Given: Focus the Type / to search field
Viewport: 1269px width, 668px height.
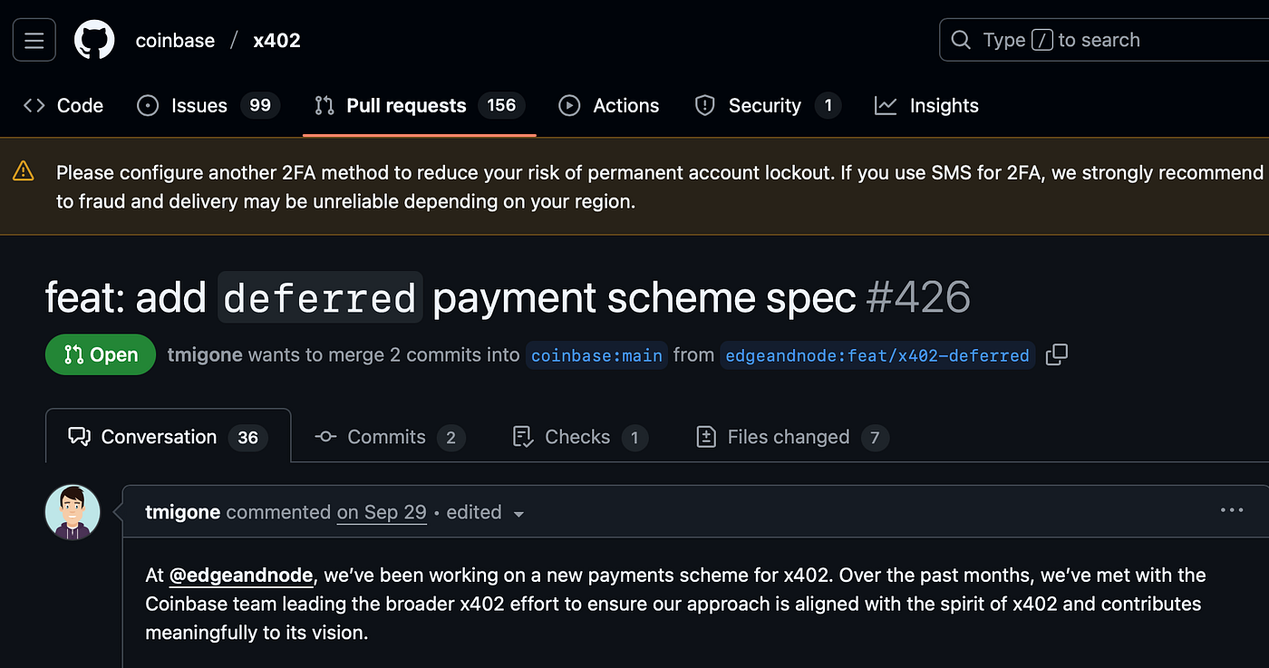Looking at the screenshot, I should 1104,40.
